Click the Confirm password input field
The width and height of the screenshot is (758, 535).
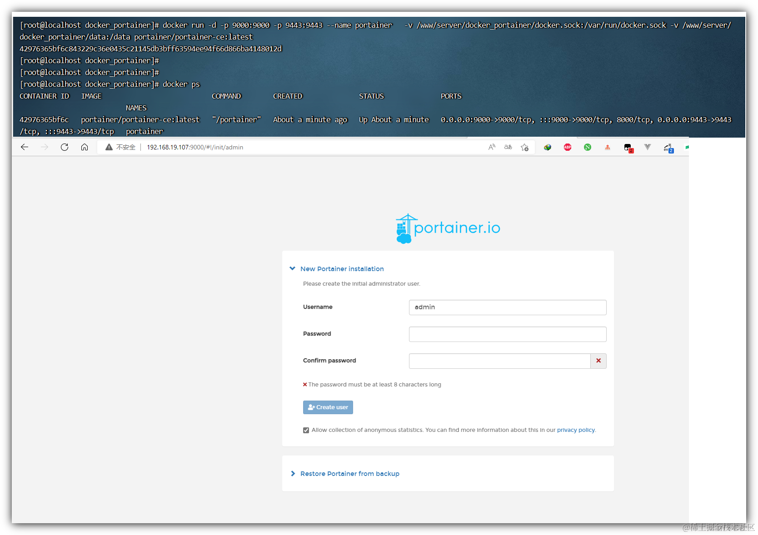pyautogui.click(x=499, y=361)
